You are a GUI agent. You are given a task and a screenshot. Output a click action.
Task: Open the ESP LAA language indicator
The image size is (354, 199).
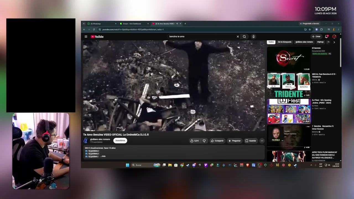(321, 165)
